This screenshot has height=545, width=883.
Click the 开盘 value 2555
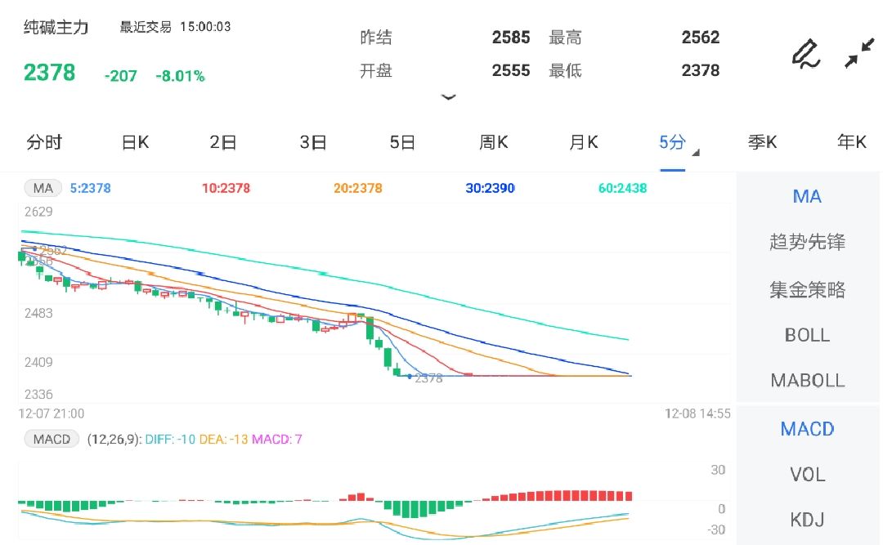coord(511,70)
